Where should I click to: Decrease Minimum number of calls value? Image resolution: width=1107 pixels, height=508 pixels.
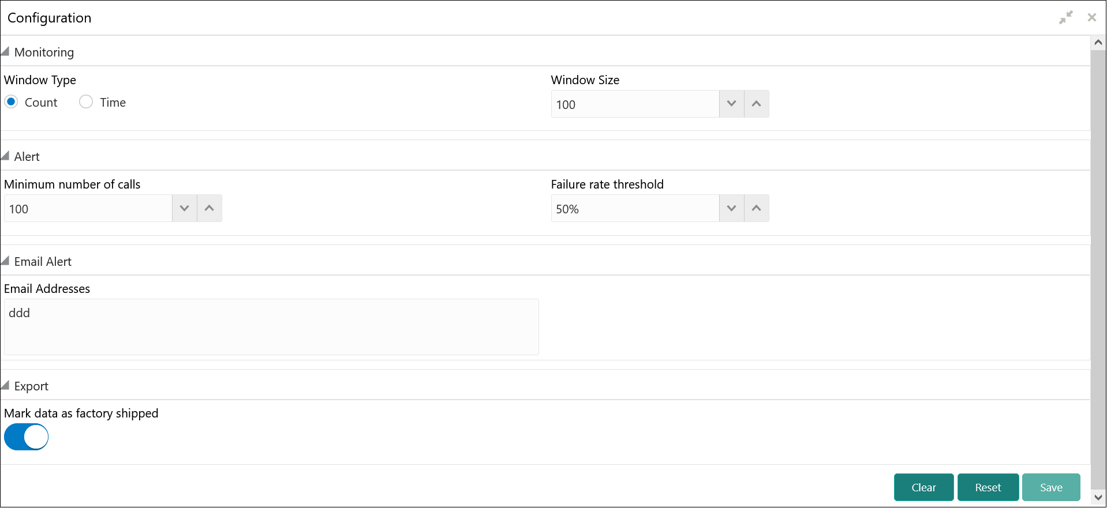tap(184, 208)
